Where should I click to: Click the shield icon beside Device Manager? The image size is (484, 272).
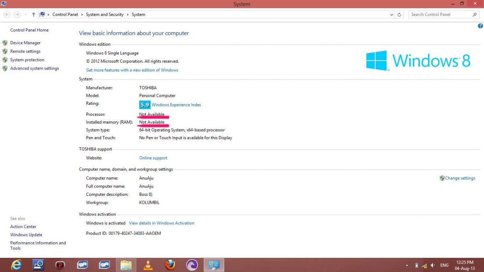point(5,43)
